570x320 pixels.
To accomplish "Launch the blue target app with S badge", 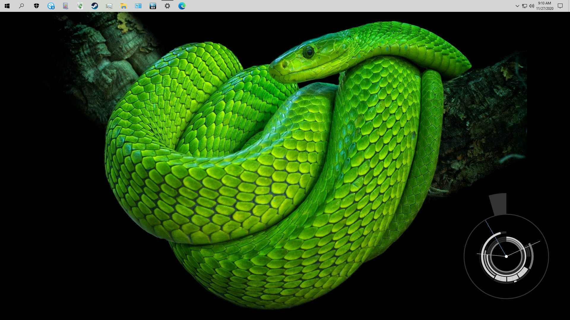I will click(x=51, y=6).
